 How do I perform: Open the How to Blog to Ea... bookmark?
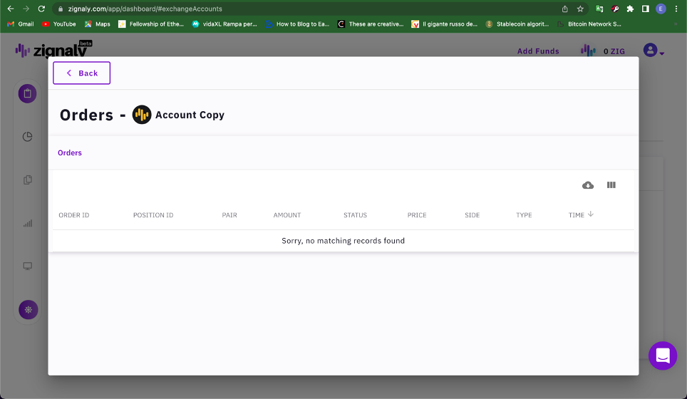(x=297, y=24)
